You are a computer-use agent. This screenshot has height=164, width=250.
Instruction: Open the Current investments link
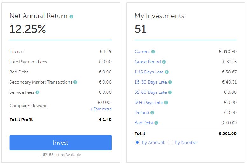(142, 51)
